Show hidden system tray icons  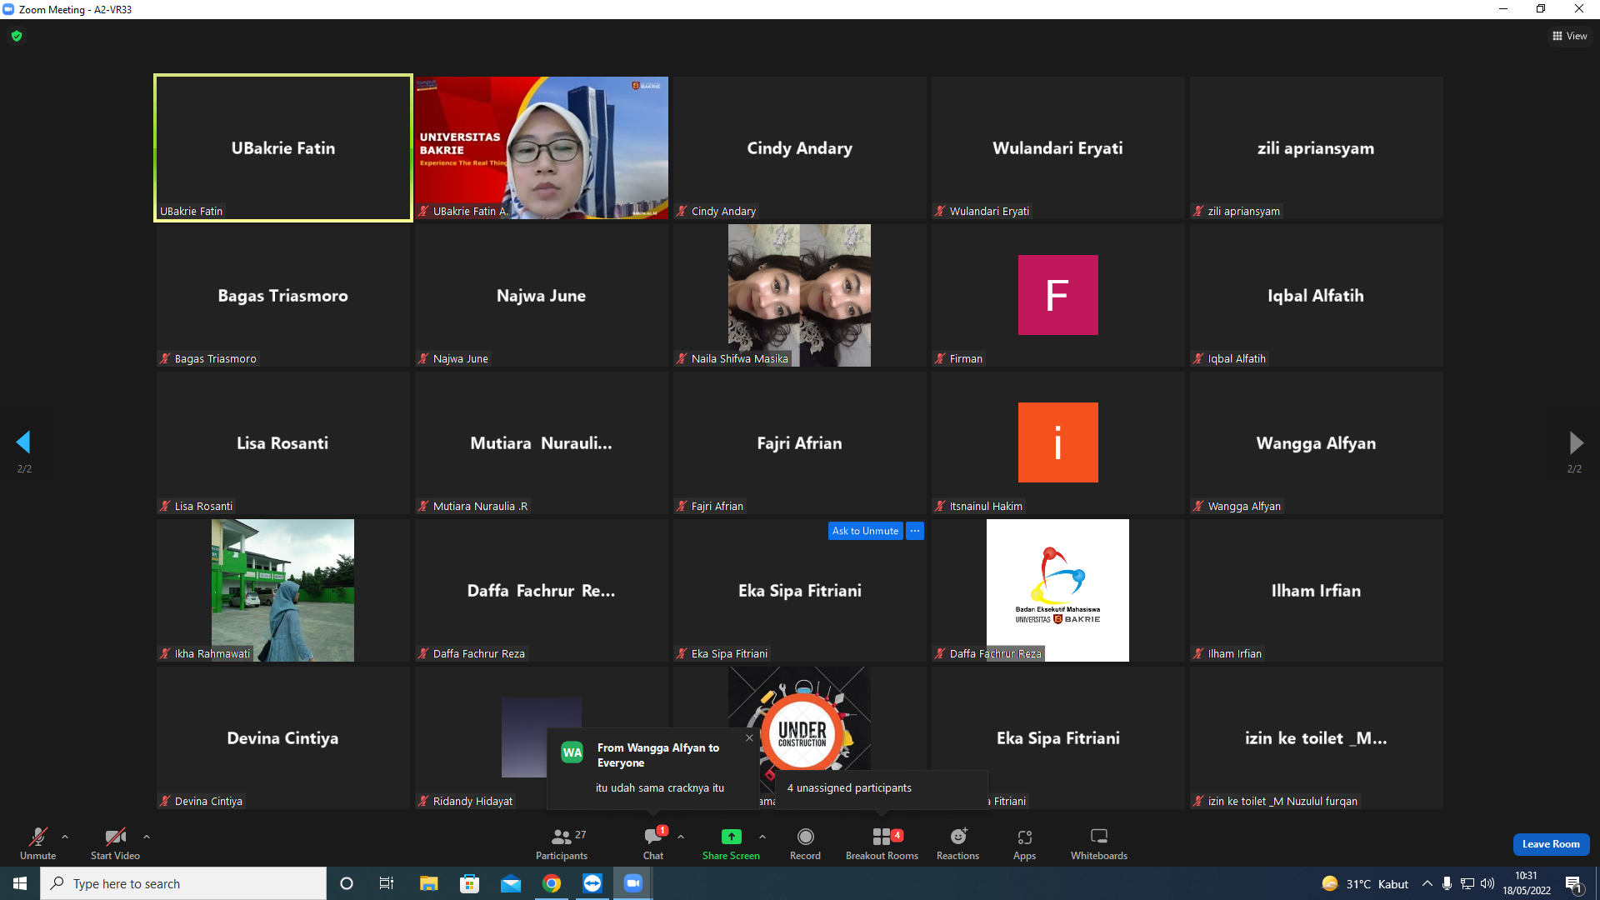point(1427,883)
